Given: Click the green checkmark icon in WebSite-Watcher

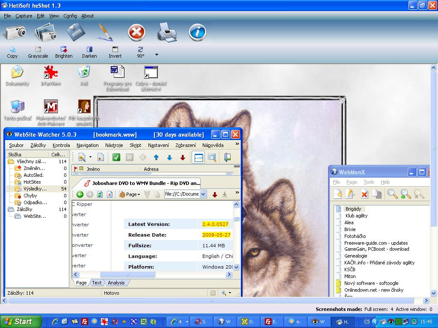Looking at the screenshot, I should click(x=116, y=157).
